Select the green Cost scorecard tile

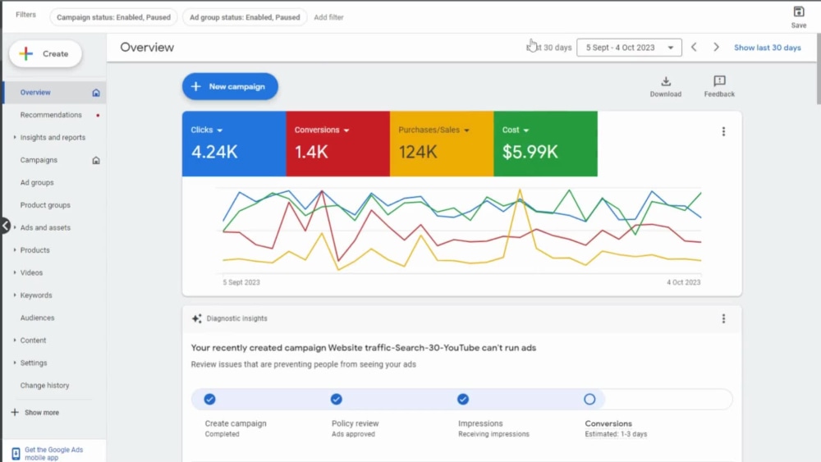click(545, 144)
